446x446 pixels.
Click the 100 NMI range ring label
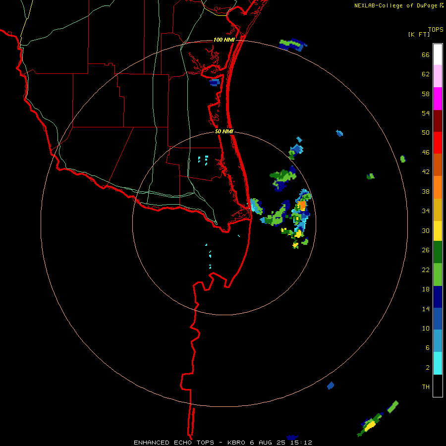[224, 40]
